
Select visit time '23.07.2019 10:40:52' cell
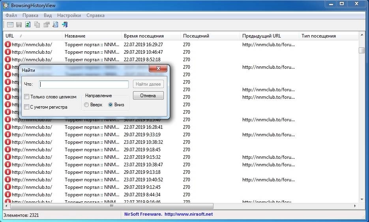[x=143, y=180]
